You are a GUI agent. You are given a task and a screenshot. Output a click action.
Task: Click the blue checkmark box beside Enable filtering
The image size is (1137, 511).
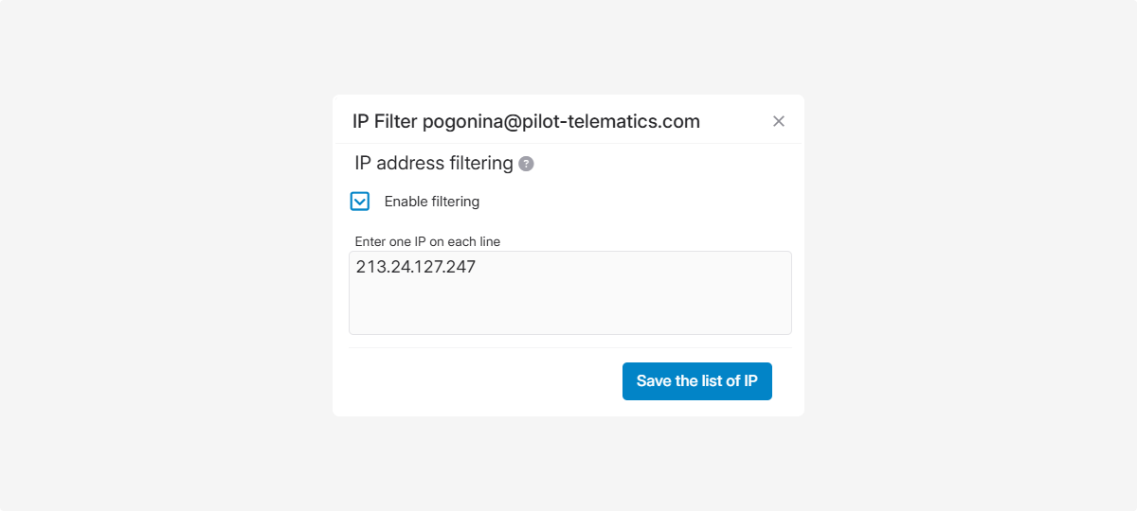[360, 202]
